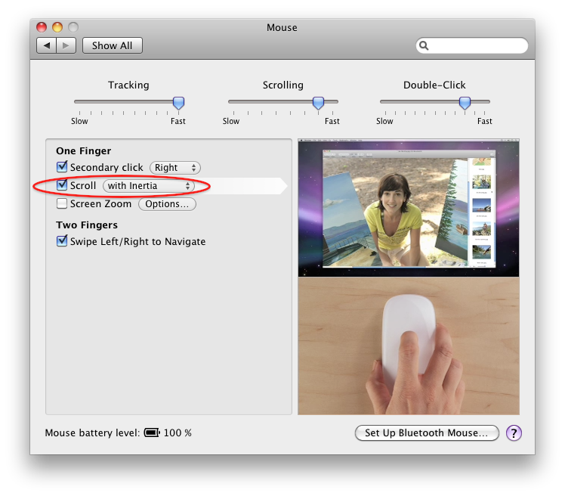565x496 pixels.
Task: Open help with the question mark button
Action: coord(514,433)
